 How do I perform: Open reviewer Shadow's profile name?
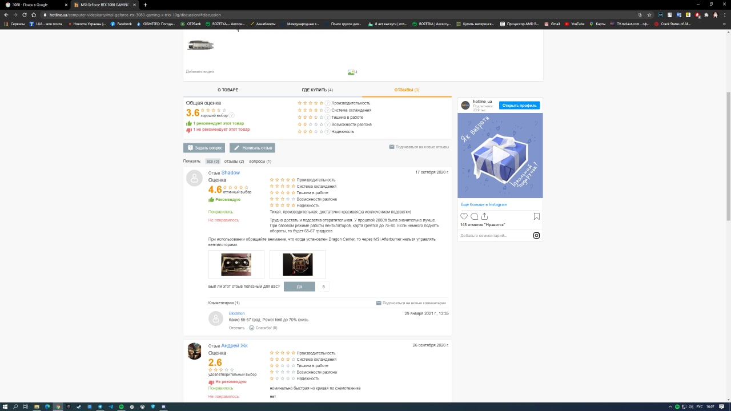click(x=231, y=172)
